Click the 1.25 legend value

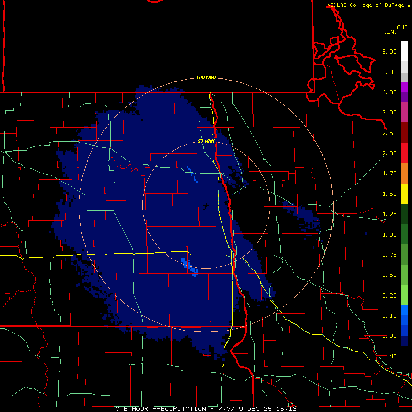point(390,214)
